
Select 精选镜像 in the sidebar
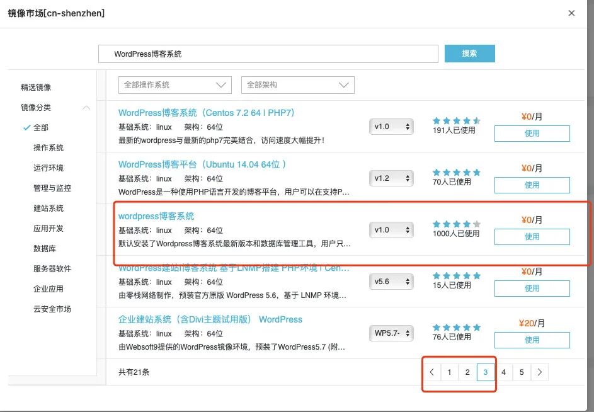click(x=36, y=87)
